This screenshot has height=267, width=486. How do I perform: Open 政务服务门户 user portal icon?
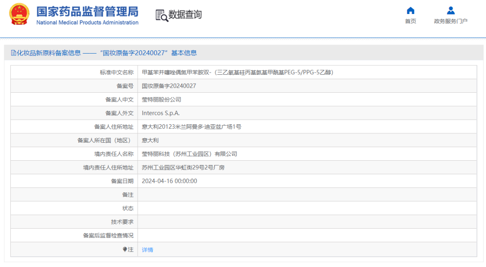450,10
